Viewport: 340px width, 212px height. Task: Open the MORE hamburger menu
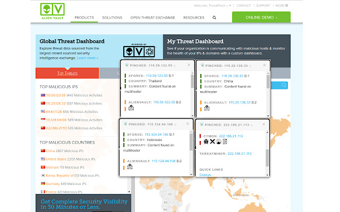click(x=282, y=6)
